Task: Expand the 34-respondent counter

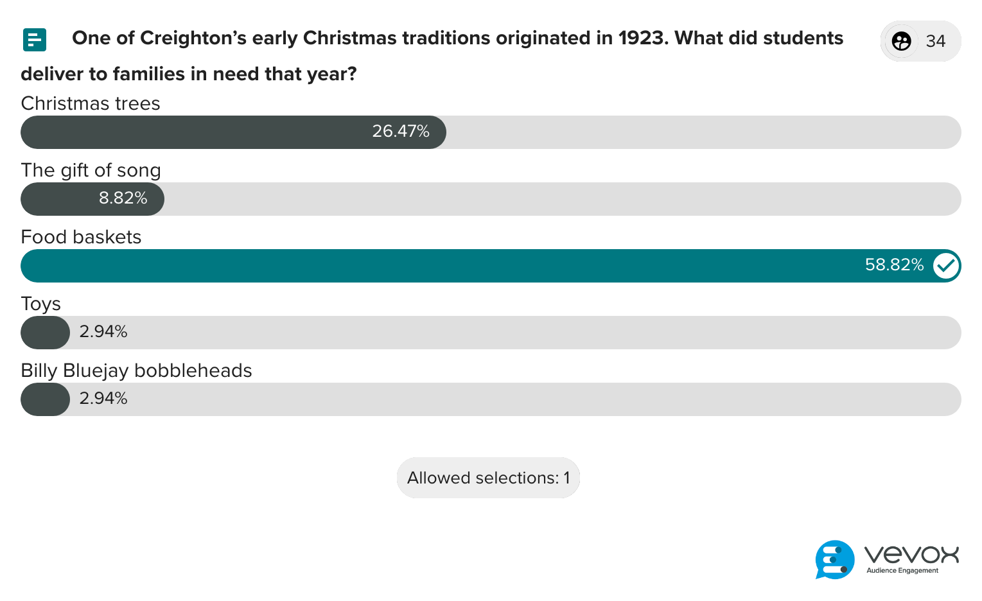Action: tap(920, 41)
